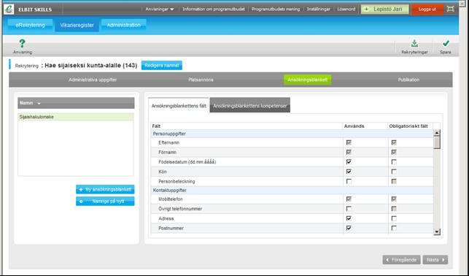Click the Personuppgifter group row
The width and height of the screenshot is (469, 276).
pyautogui.click(x=292, y=134)
